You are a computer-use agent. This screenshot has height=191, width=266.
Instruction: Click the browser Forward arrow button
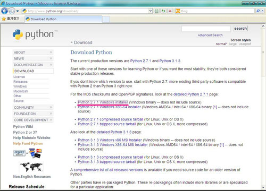click(x=12, y=11)
